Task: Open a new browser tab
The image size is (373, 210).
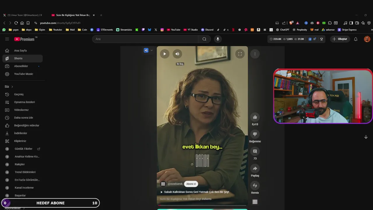Action: pyautogui.click(x=101, y=15)
